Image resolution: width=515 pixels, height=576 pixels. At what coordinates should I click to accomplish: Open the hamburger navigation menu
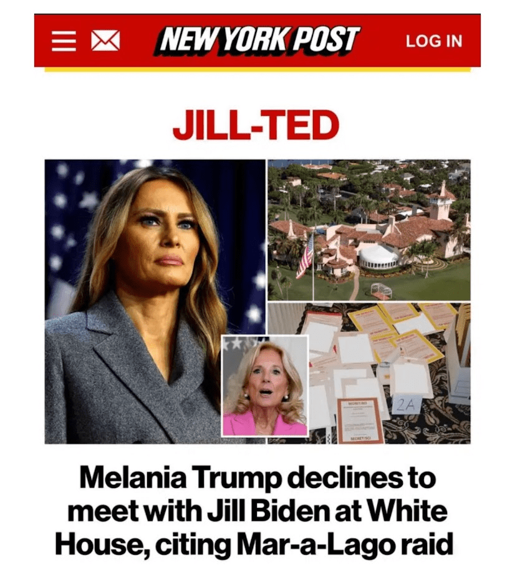(x=64, y=41)
